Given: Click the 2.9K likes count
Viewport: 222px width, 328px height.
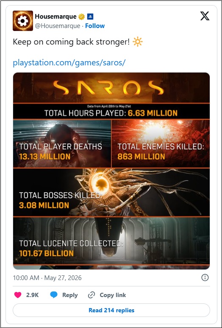Looking at the screenshot, I should click(x=32, y=295).
